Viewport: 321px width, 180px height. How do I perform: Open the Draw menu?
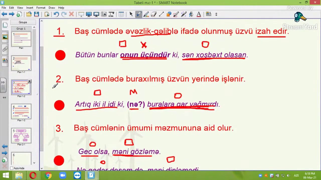(x=52, y=8)
